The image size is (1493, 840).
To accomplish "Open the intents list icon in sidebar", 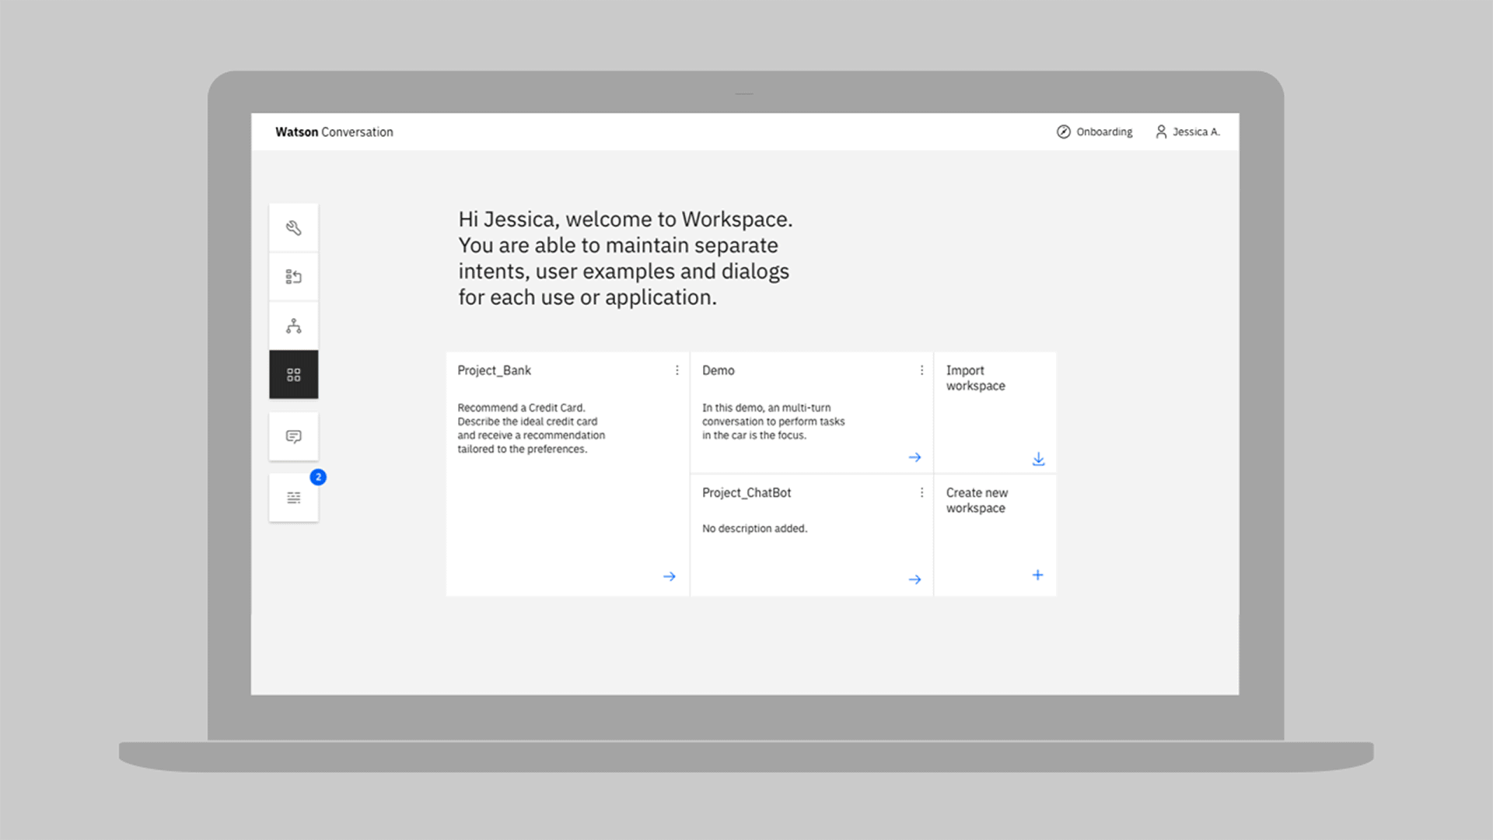I will (x=293, y=276).
